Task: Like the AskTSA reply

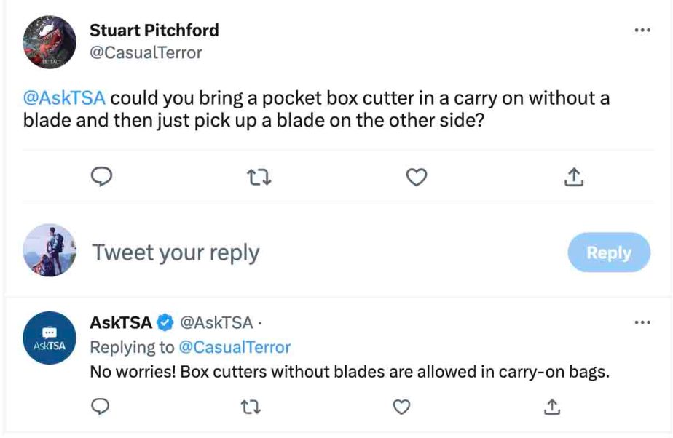Action: click(x=402, y=407)
